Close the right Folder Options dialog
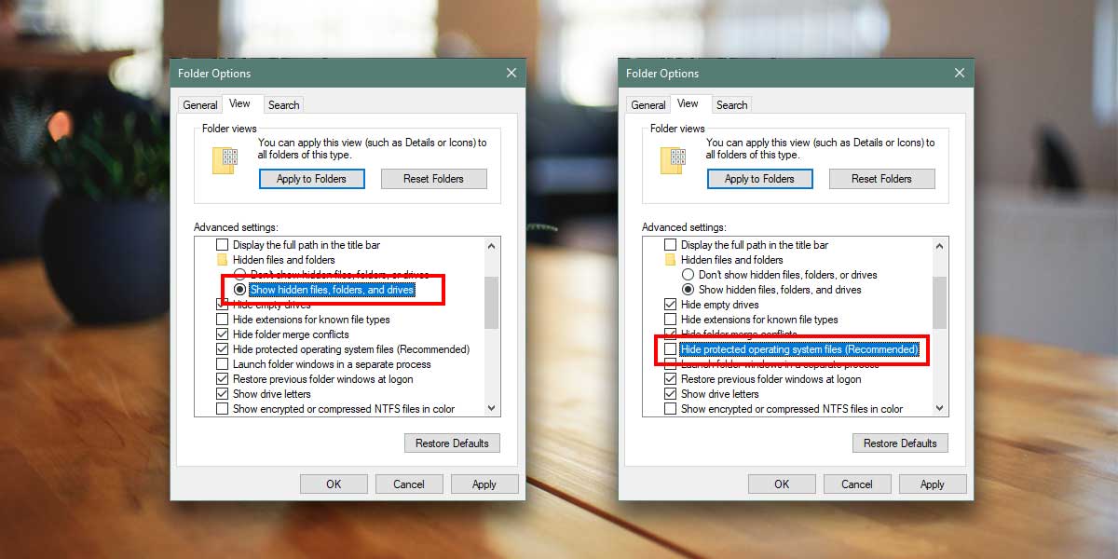1118x559 pixels. [x=960, y=73]
